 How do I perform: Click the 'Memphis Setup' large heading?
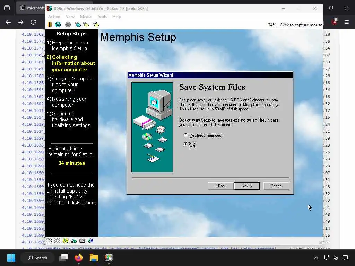(138, 37)
